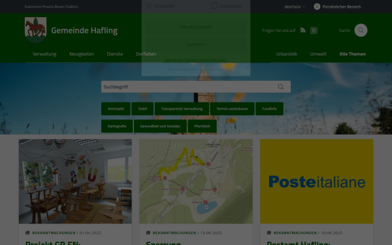Open the RSS feed icon
392x245 pixels.
click(x=302, y=30)
